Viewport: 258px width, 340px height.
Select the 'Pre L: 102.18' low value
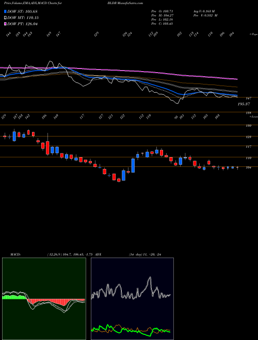pos(162,20)
